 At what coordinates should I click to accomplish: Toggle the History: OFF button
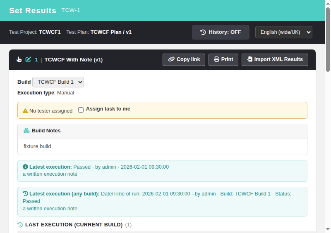[x=221, y=32]
